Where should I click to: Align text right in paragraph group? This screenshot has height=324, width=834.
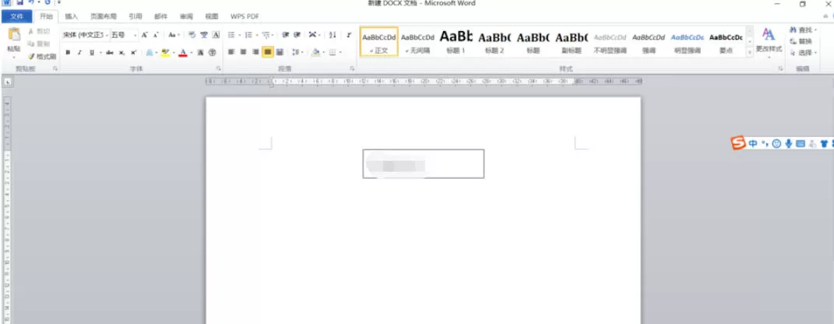click(256, 52)
